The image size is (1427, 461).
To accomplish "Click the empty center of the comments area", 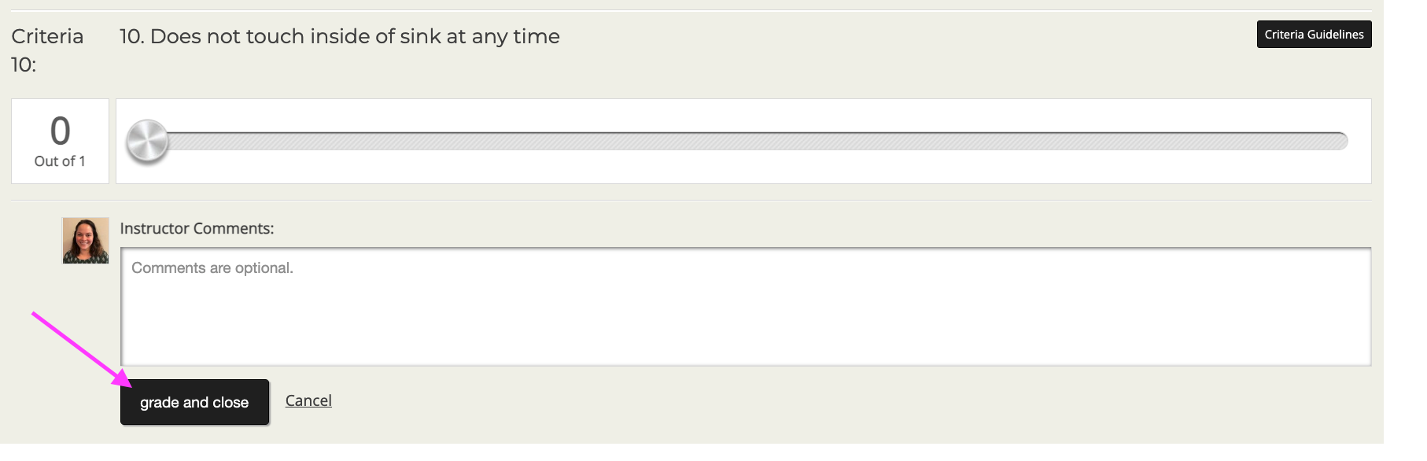I will pyautogui.click(x=746, y=315).
